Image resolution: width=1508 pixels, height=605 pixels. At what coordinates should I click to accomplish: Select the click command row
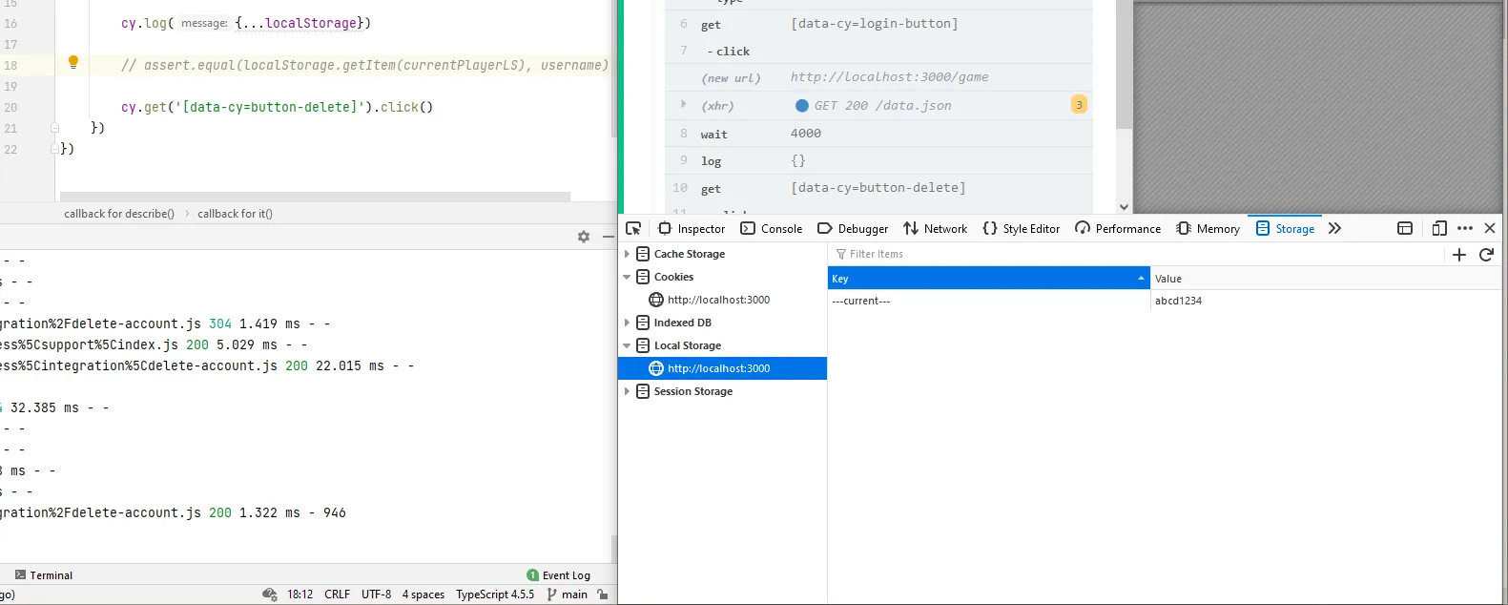coord(878,51)
